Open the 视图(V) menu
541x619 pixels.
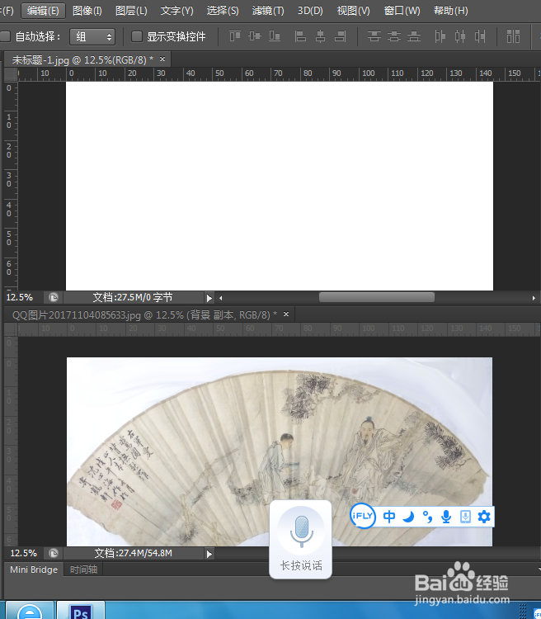[353, 11]
